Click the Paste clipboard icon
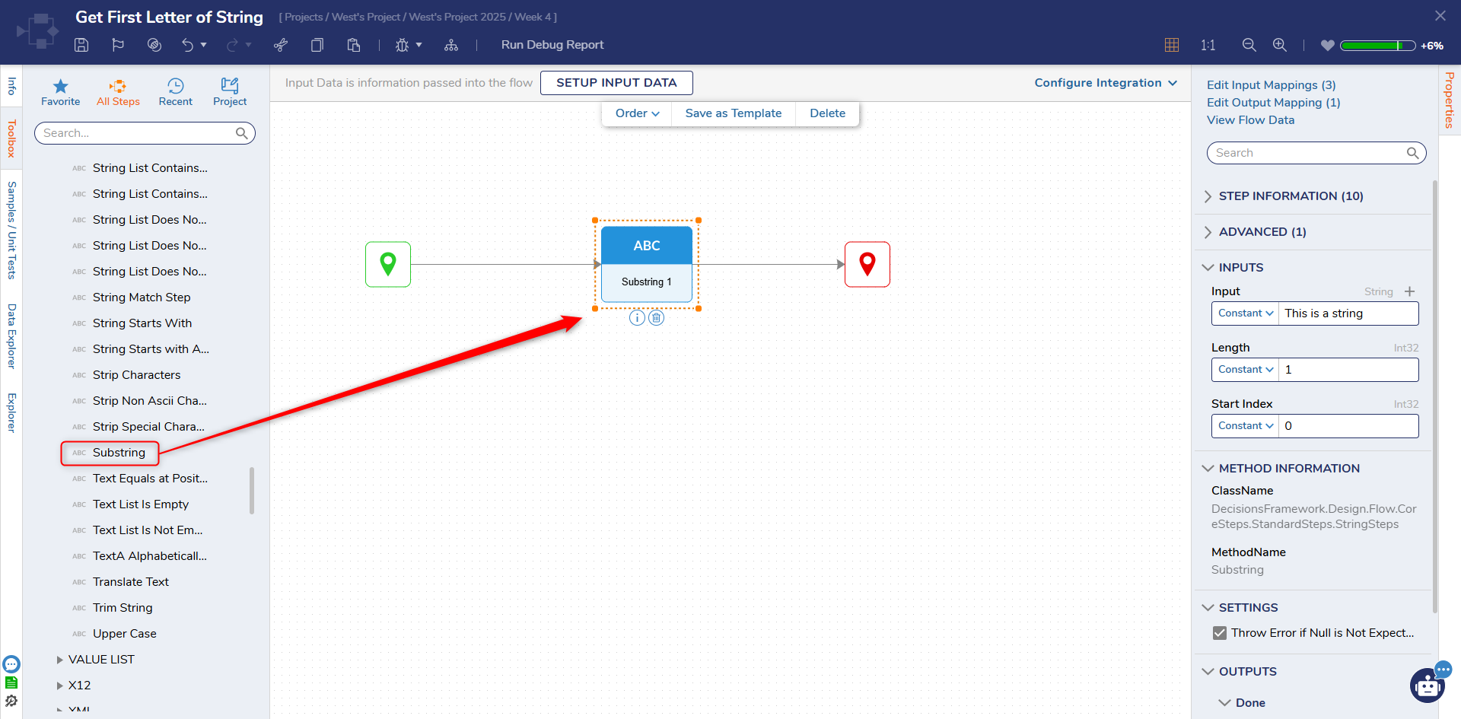This screenshot has width=1461, height=719. pyautogui.click(x=354, y=45)
